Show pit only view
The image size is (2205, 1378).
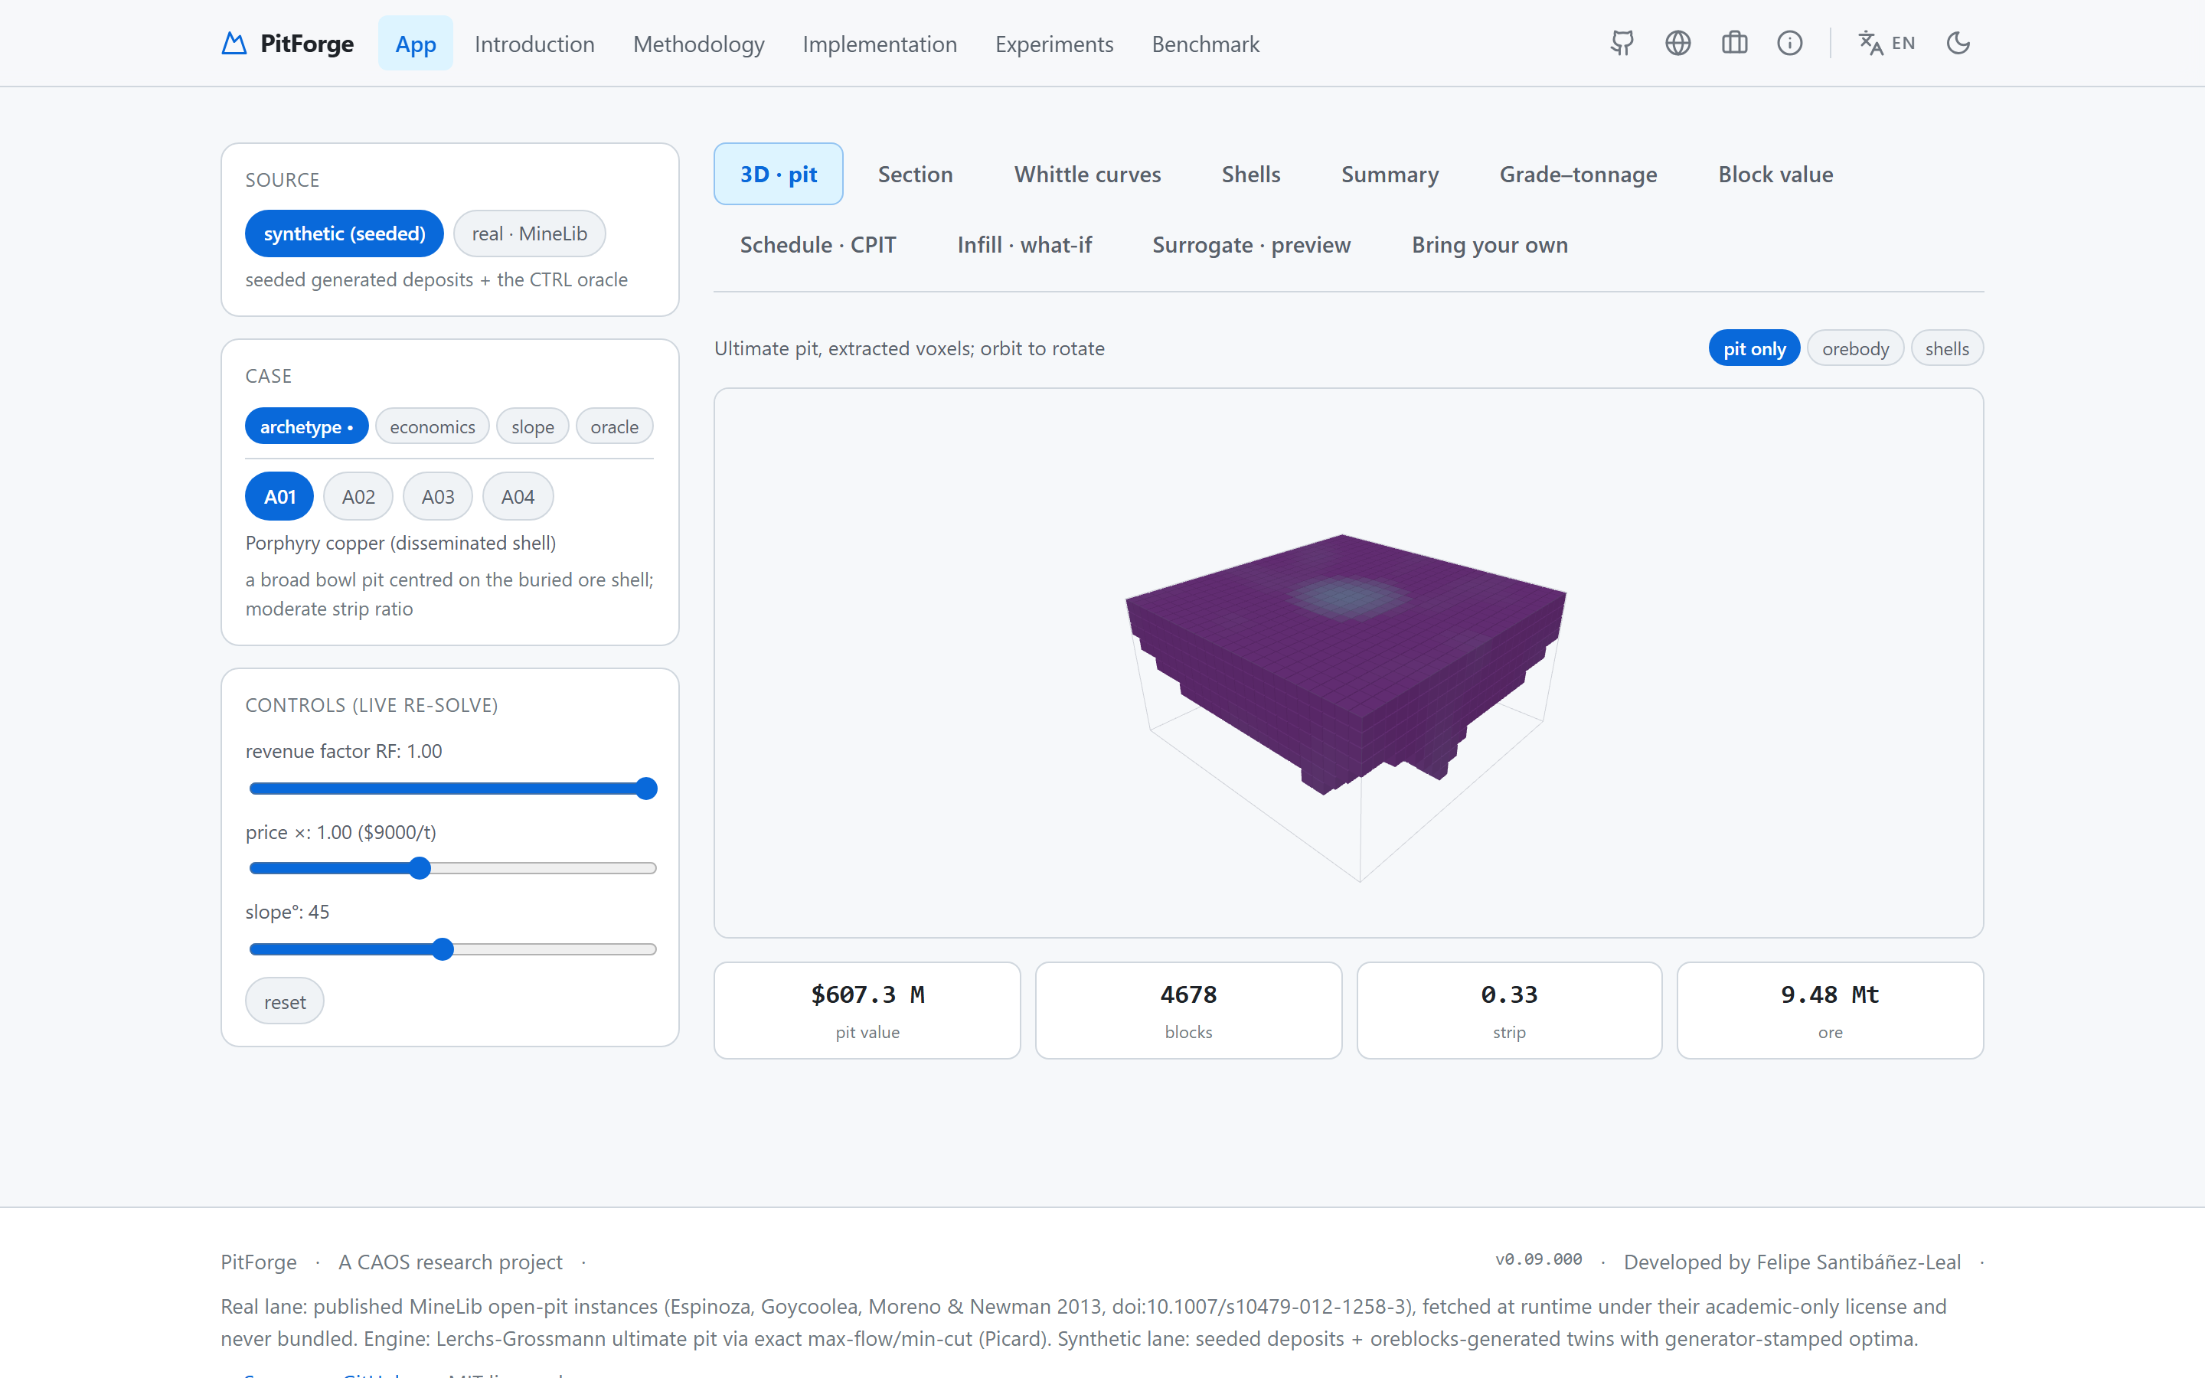(1754, 348)
